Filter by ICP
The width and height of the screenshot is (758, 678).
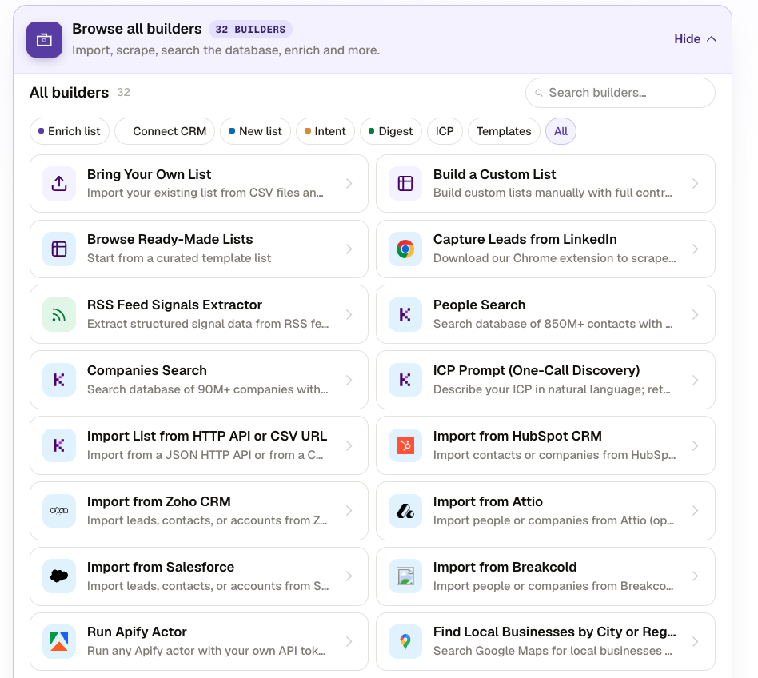[x=445, y=131]
